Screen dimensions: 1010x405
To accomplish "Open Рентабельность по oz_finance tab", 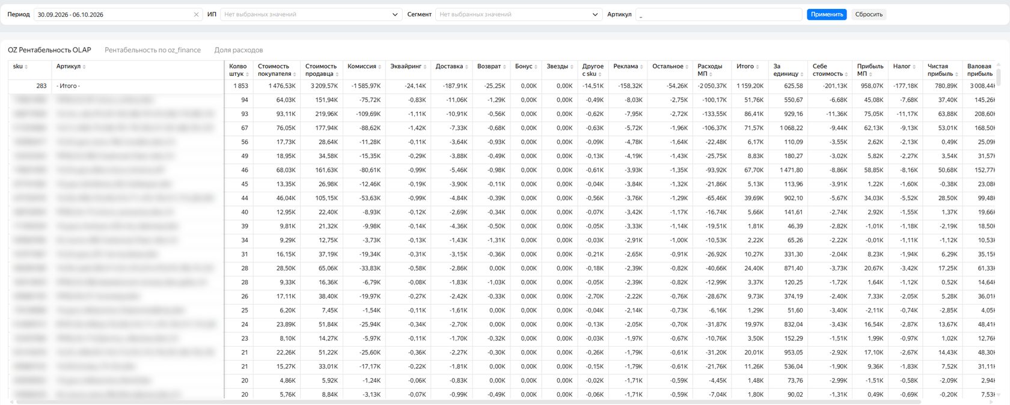I will (153, 50).
